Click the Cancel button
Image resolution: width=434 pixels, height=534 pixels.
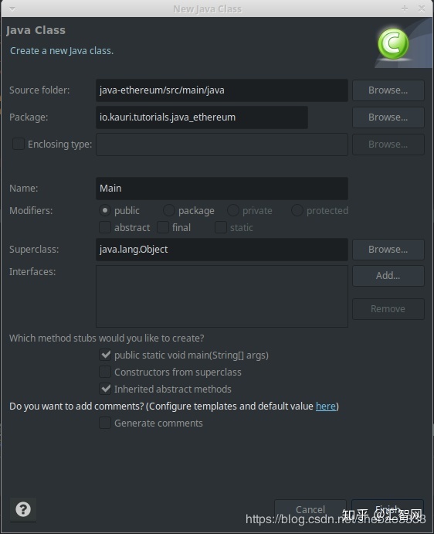point(310,509)
